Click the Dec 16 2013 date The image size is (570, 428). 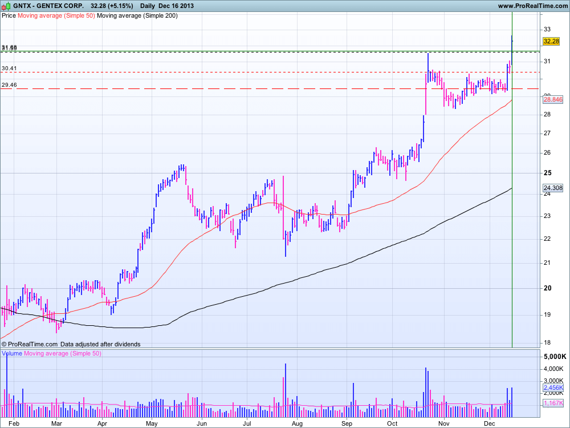point(176,6)
